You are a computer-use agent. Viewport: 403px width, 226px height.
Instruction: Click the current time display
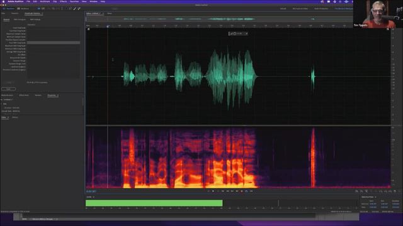point(91,191)
